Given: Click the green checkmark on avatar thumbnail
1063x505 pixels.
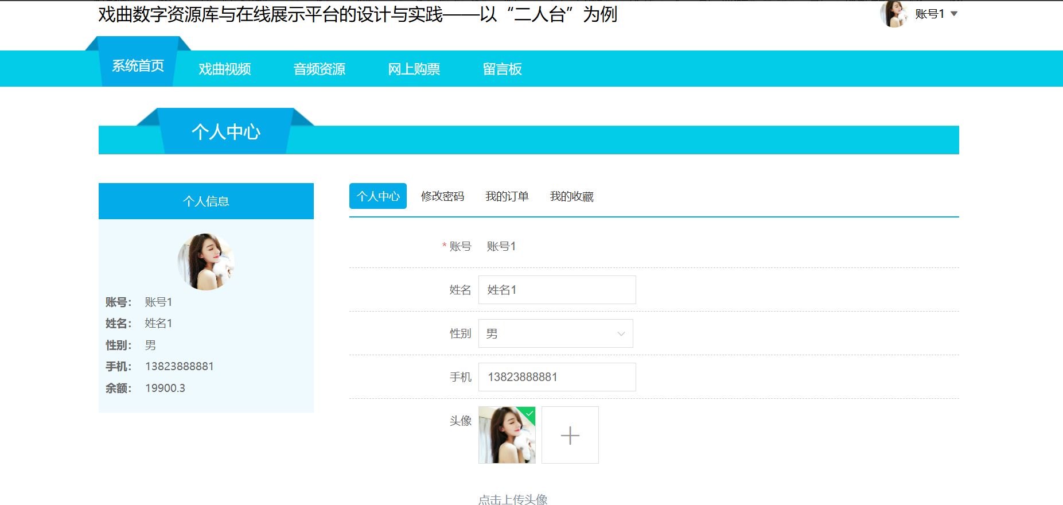Looking at the screenshot, I should 529,413.
